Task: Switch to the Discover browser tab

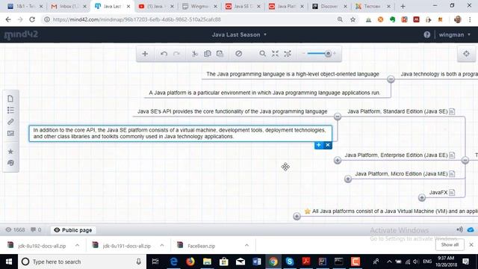Action: tap(329, 6)
